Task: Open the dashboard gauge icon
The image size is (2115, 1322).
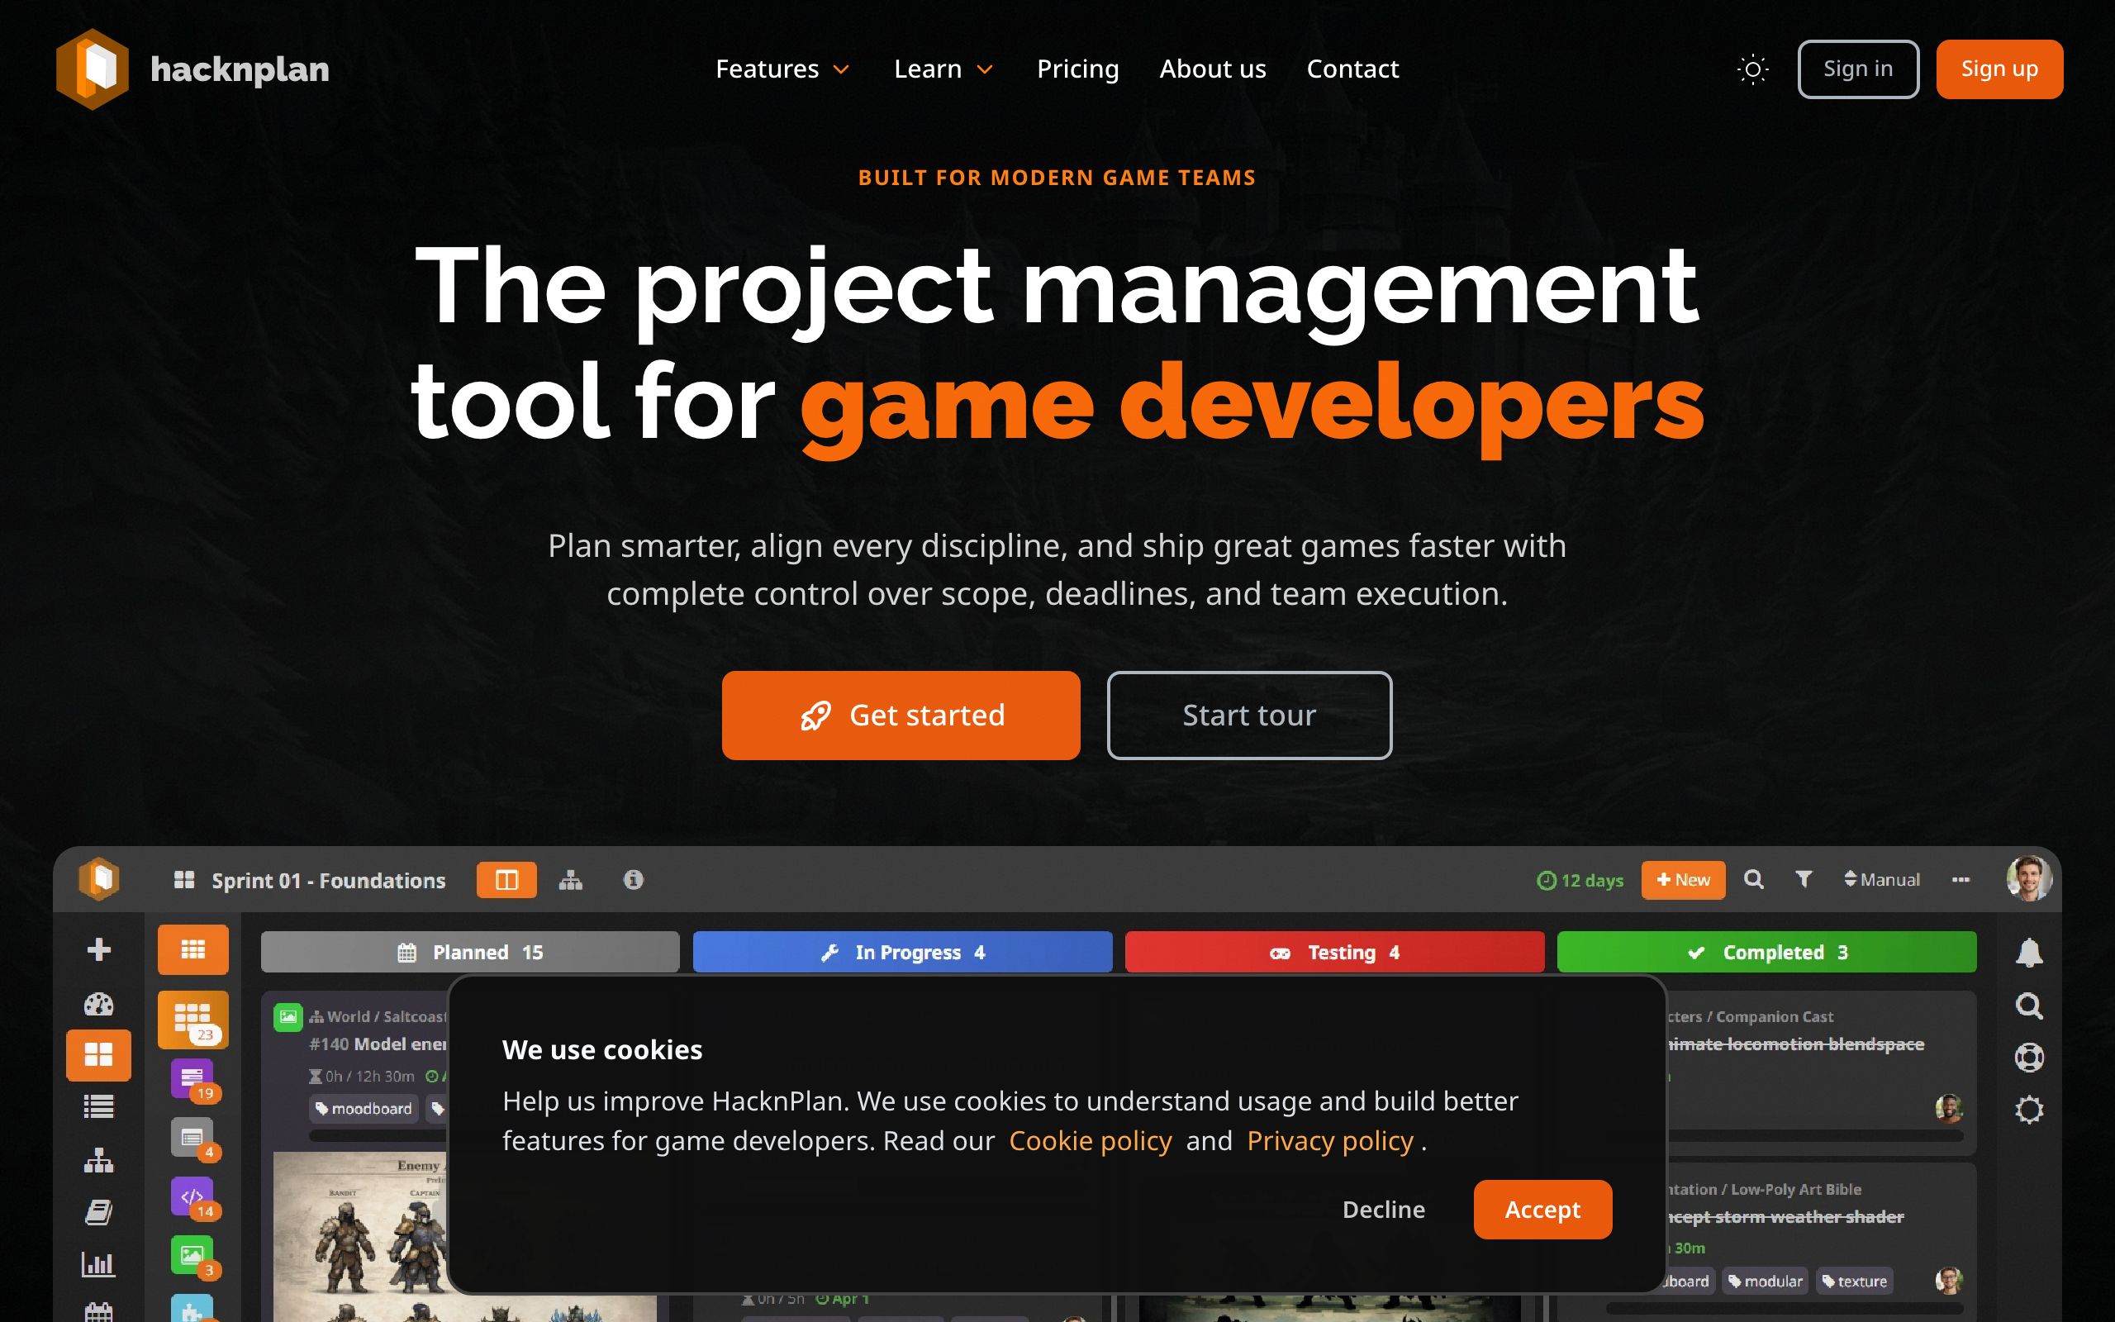Action: tap(99, 1004)
